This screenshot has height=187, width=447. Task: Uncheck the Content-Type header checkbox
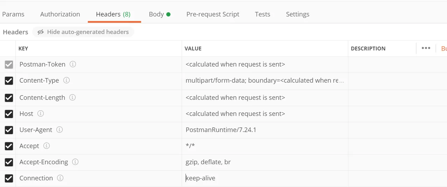(x=9, y=81)
